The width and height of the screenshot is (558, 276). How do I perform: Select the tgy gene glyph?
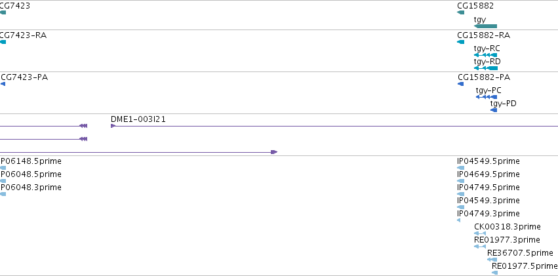pyautogui.click(x=485, y=26)
